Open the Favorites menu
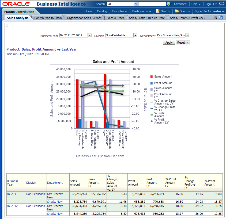Screen dimensions: 226x219 point(119,11)
